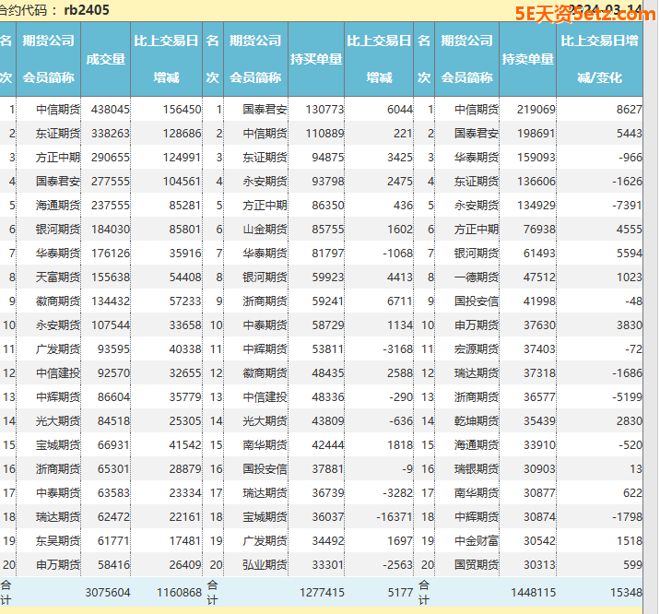This screenshot has height=614, width=660.
Task: Click the contract code rb2405 label
Action: pos(87,10)
